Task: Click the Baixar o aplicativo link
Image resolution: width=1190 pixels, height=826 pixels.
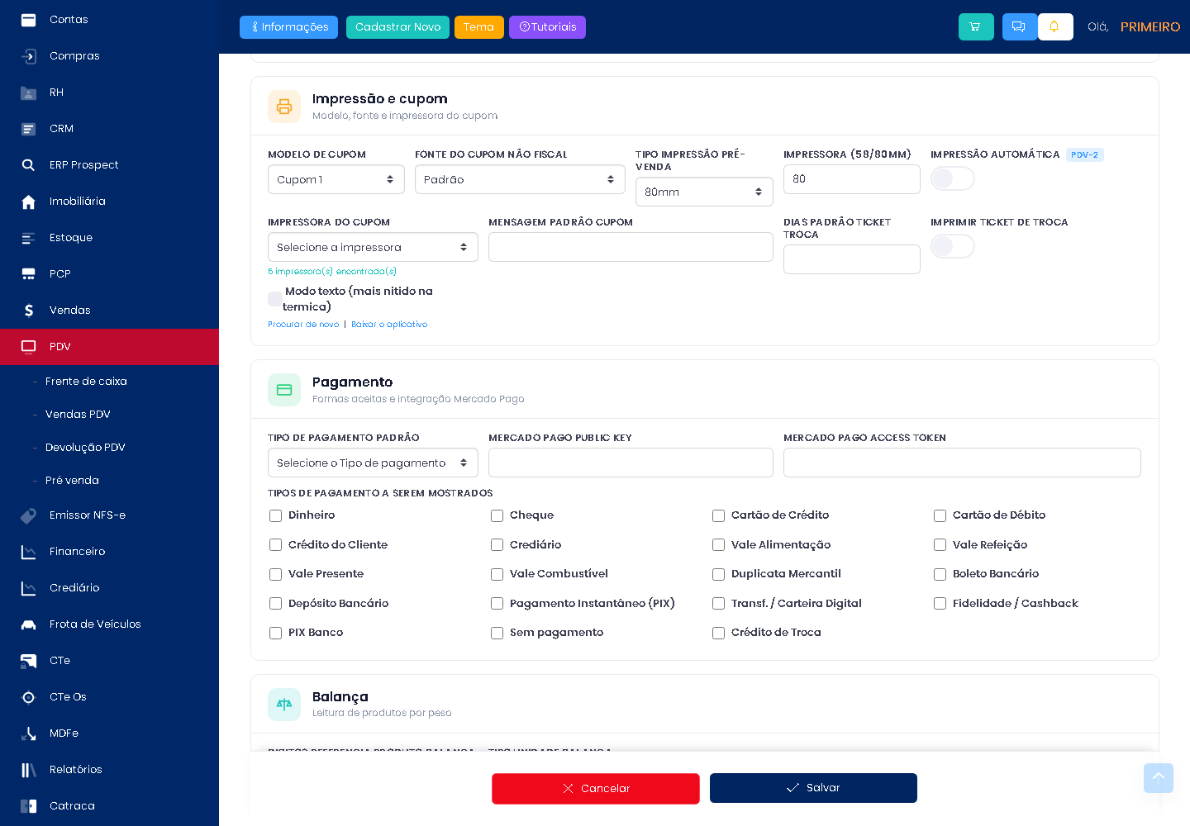Action: (x=389, y=325)
